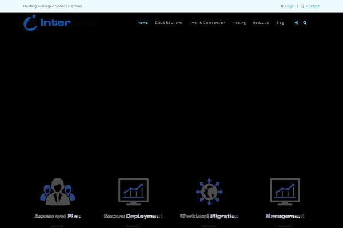Open the search magnifier icon
This screenshot has height=228, width=343.
[x=305, y=23]
